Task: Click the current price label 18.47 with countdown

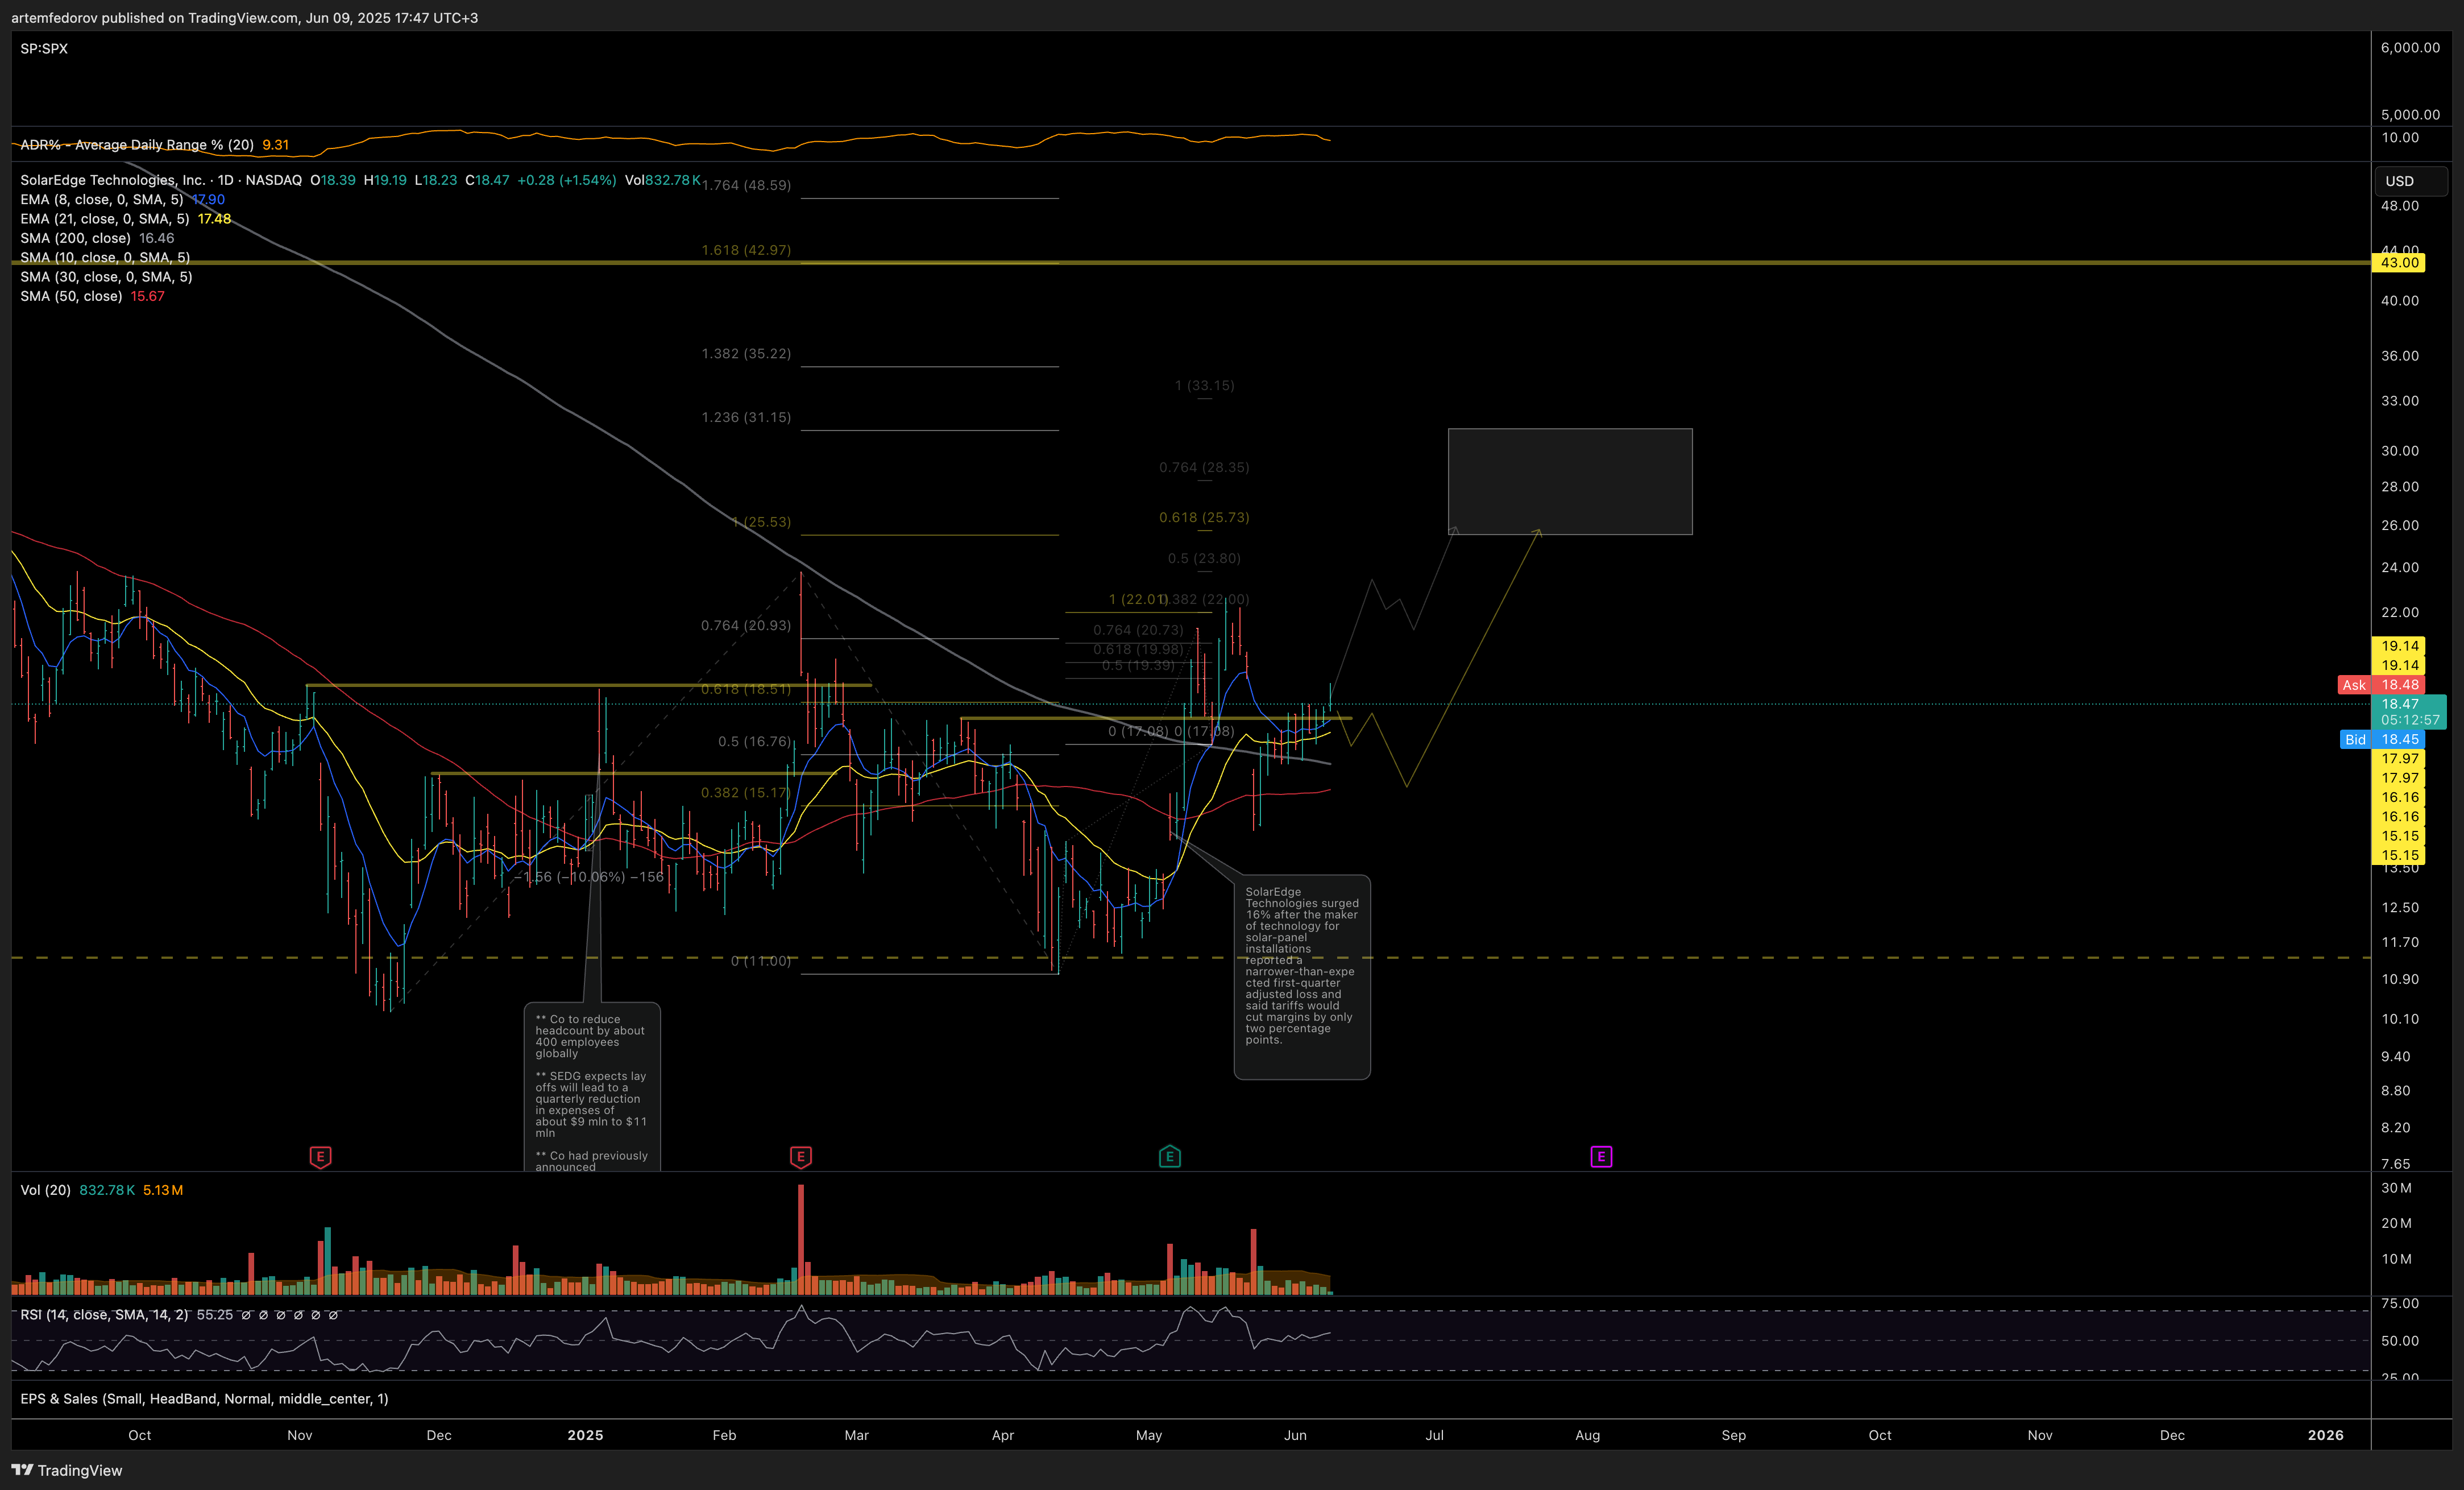Action: [x=2409, y=712]
